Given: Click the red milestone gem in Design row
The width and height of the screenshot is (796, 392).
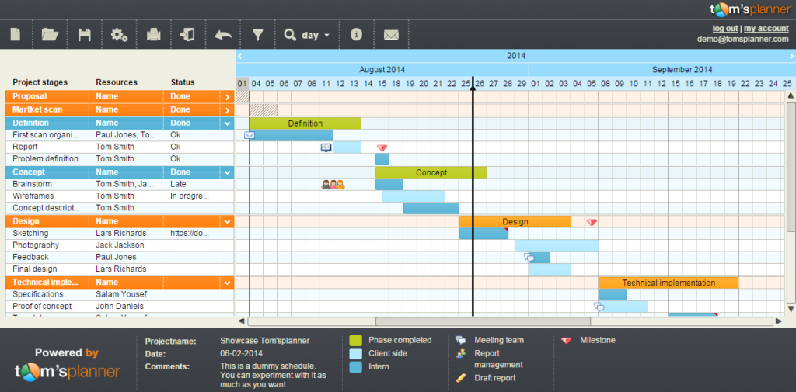Looking at the screenshot, I should coord(592,222).
